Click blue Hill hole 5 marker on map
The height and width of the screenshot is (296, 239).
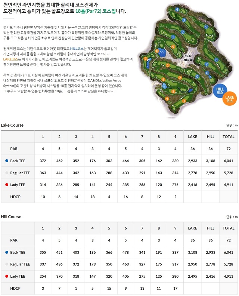point(206,27)
